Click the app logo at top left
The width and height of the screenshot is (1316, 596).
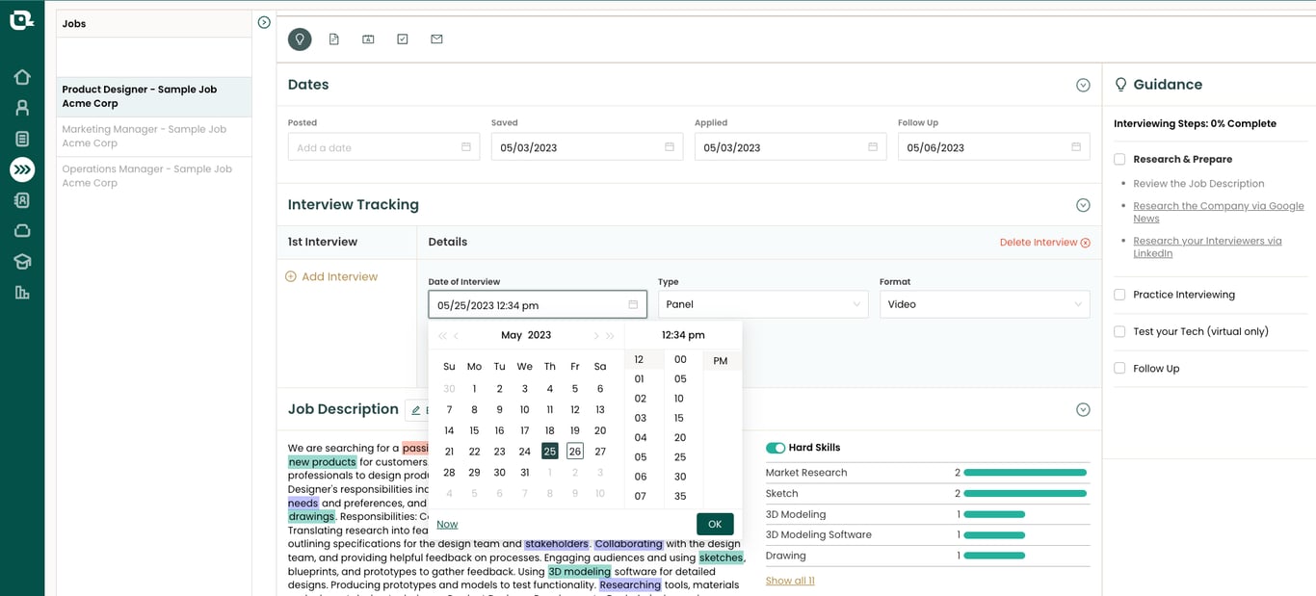22,19
